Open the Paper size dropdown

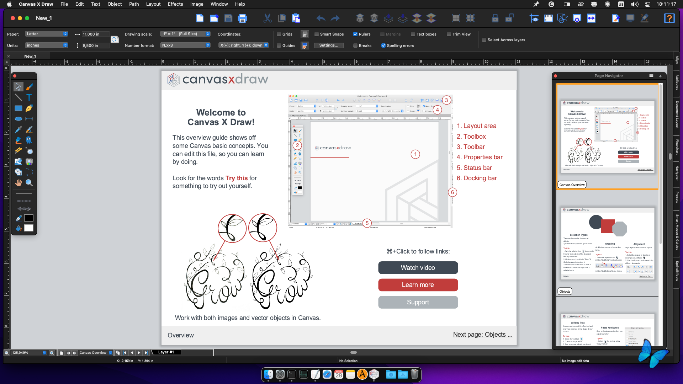(46, 34)
